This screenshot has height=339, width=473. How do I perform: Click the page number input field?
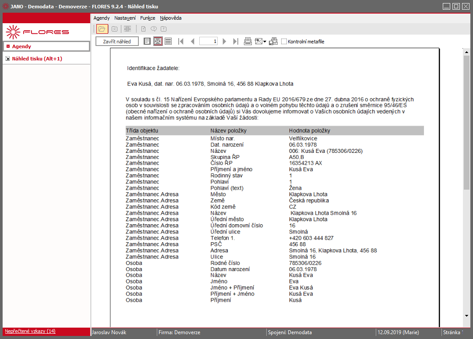[208, 41]
